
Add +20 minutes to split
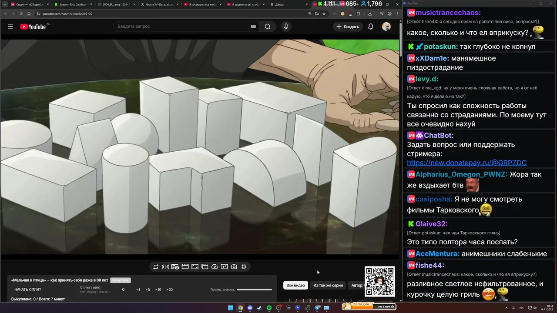(x=170, y=290)
